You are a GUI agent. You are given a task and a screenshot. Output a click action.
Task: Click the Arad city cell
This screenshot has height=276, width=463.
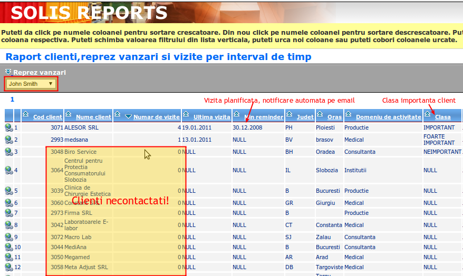coord(322,258)
